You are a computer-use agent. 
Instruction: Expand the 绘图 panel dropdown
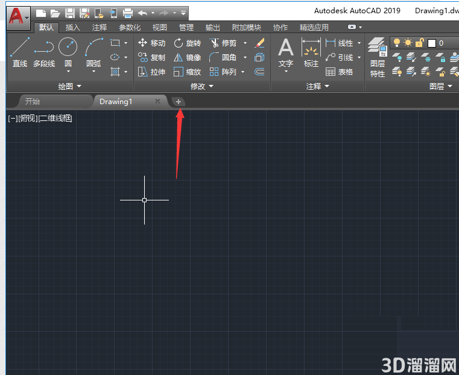[x=70, y=86]
